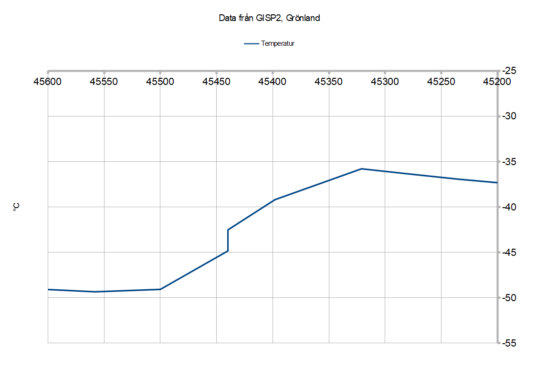Image resolution: width=536 pixels, height=379 pixels.
Task: Click y-axis label -50
Action: pyautogui.click(x=509, y=298)
